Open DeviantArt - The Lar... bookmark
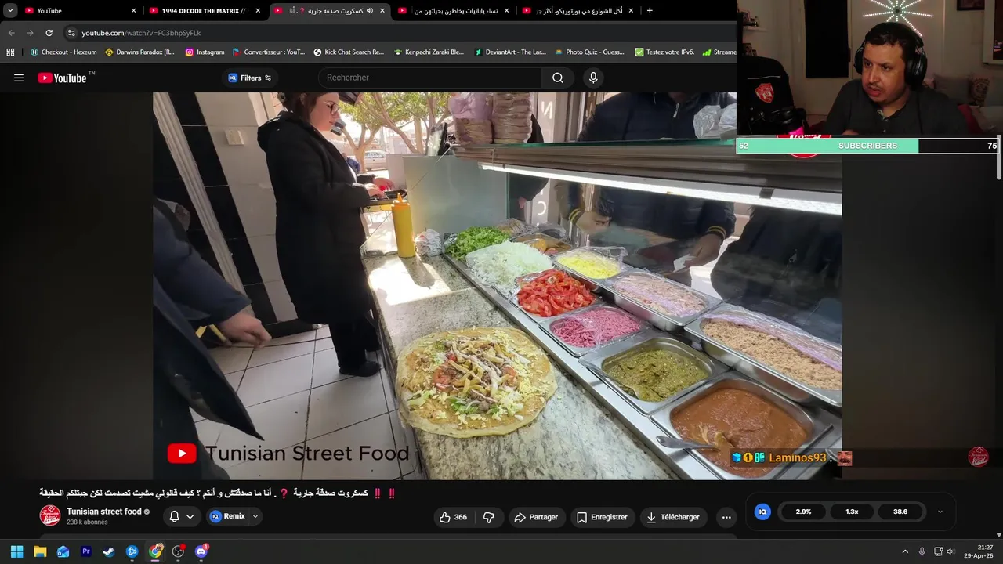Viewport: 1003px width, 564px height. tap(509, 52)
